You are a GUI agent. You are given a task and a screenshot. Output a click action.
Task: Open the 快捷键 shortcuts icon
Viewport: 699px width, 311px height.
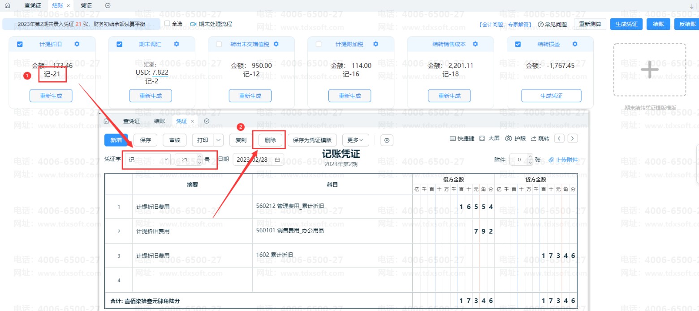453,139
